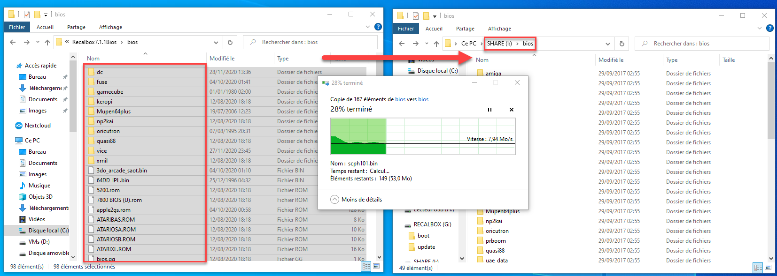Open address history dropdown in right window
The height and width of the screenshot is (276, 777).
pyautogui.click(x=608, y=44)
